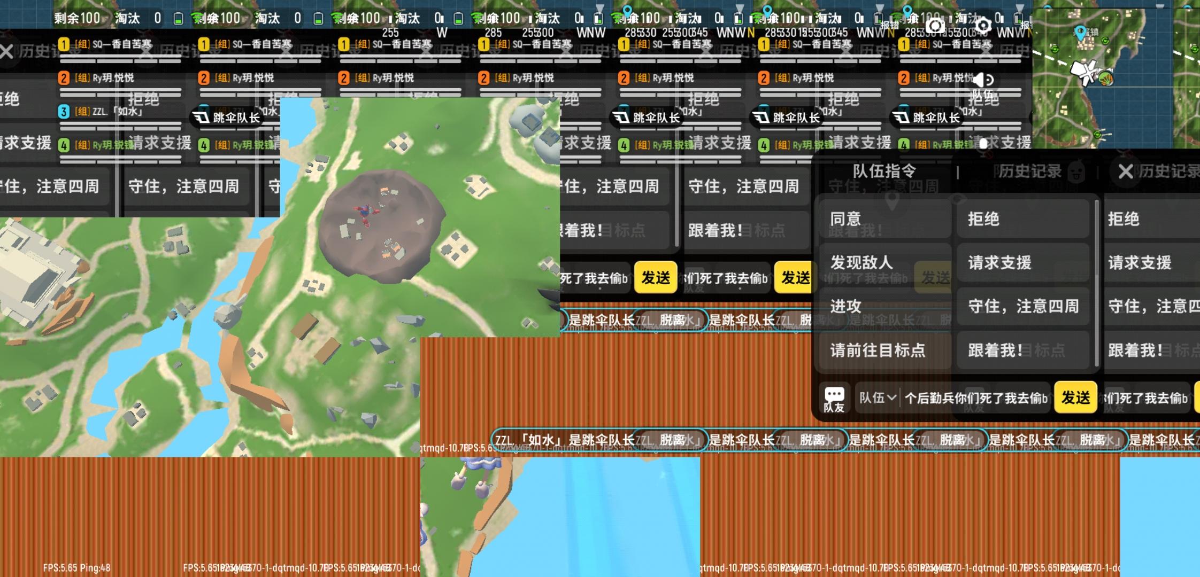Screen dimensions: 1200x577
Task: Tap the 队伍 speaker voice icon
Action: (x=983, y=80)
